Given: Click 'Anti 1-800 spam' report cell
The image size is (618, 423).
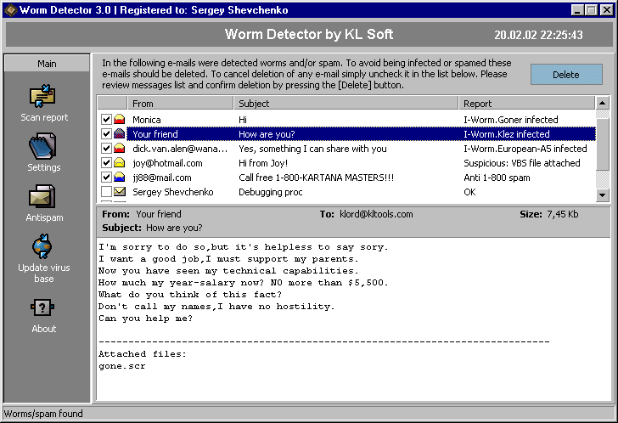Looking at the screenshot, I should [x=497, y=178].
